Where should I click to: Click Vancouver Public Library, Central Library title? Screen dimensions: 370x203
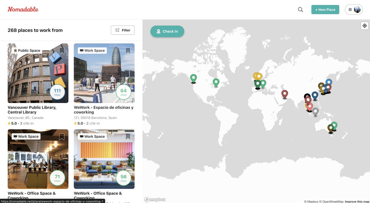pos(32,110)
